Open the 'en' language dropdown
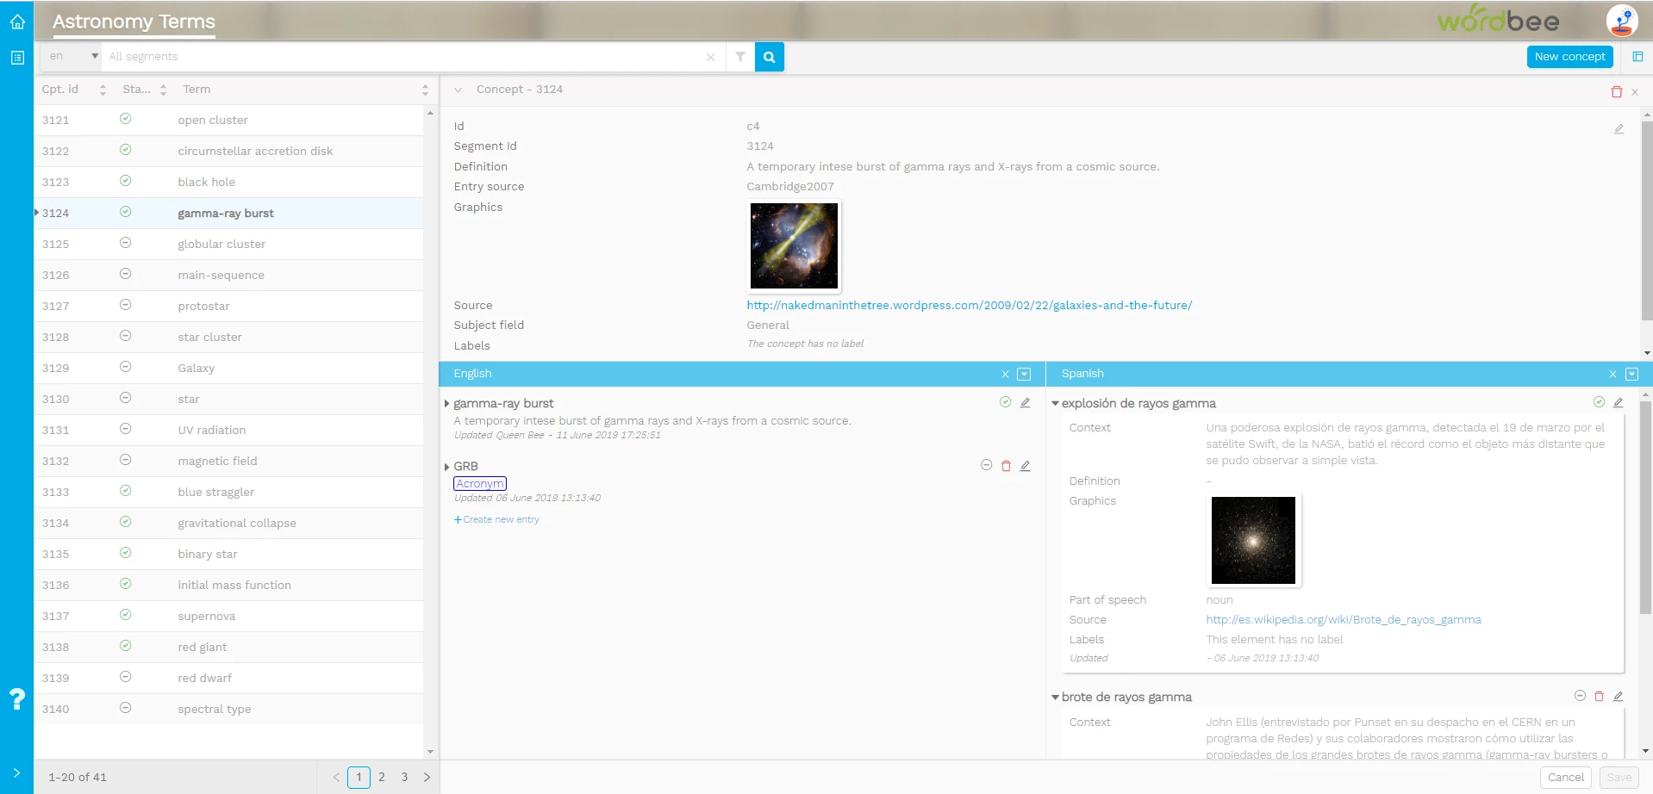1653x794 pixels. (73, 57)
